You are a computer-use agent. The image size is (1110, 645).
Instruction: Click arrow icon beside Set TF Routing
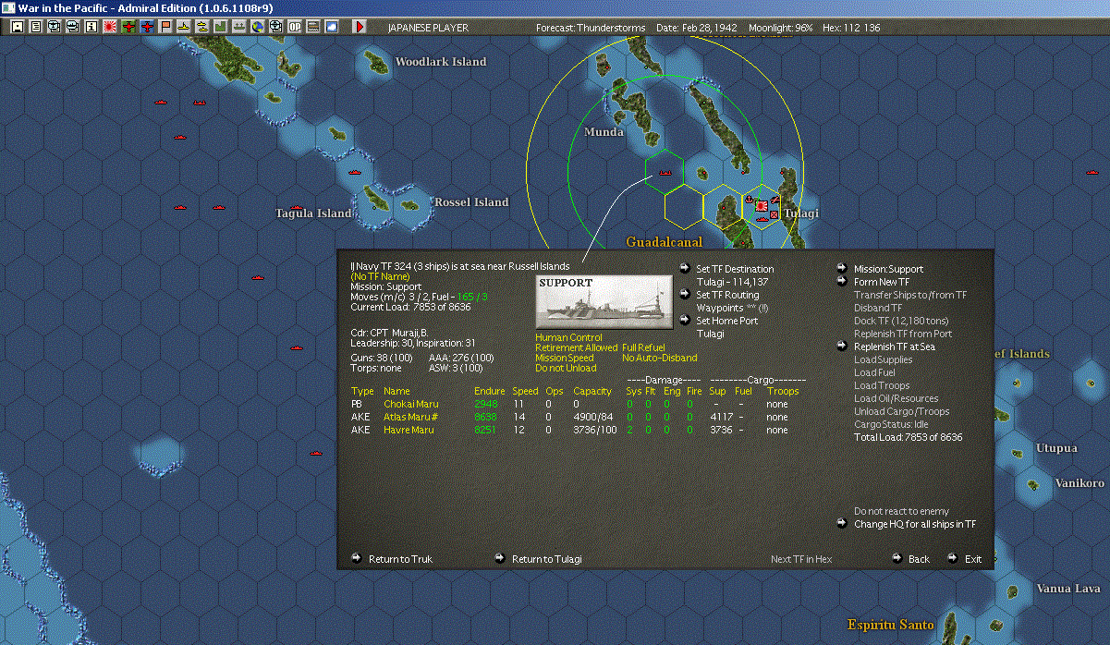coord(684,295)
